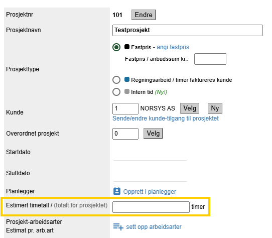Click the Estimert timetall hours field
The height and width of the screenshot is (238, 272).
click(151, 207)
